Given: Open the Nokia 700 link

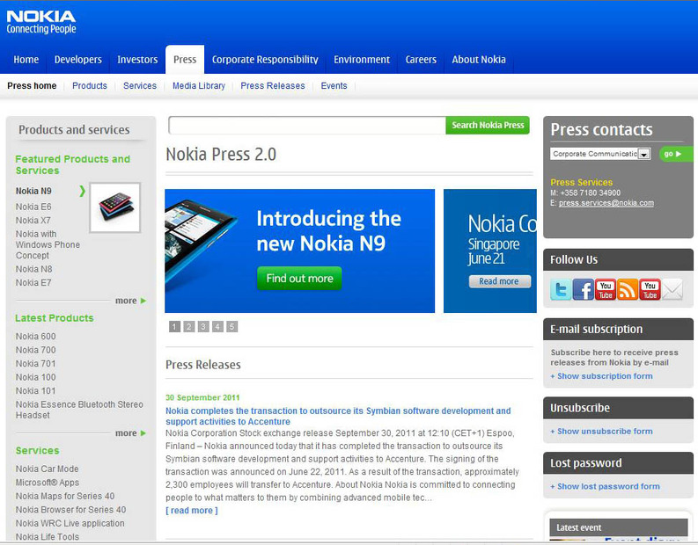Looking at the screenshot, I should click(x=35, y=350).
